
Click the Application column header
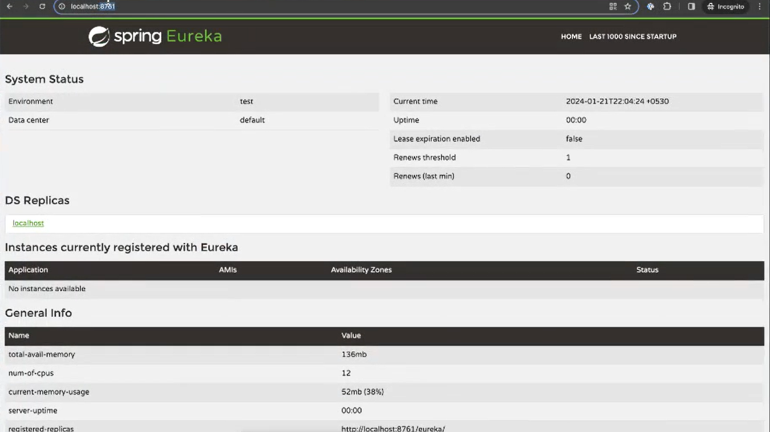[28, 270]
